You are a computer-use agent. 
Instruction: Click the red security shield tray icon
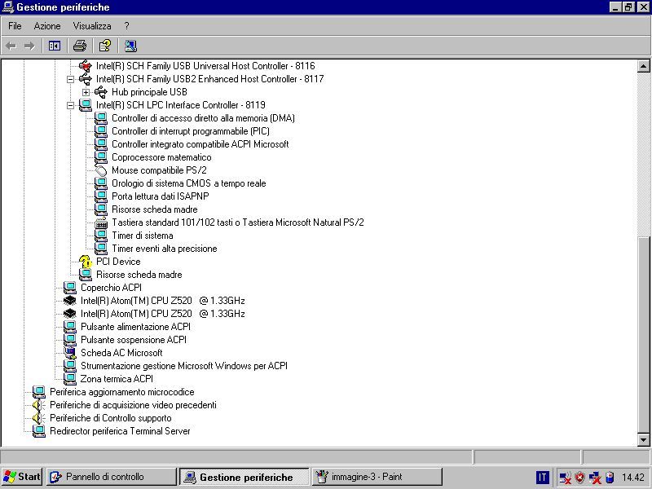coord(579,478)
